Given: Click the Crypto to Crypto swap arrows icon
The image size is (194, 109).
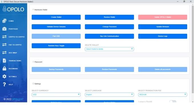Looking at the screenshot, I should tap(4, 37).
